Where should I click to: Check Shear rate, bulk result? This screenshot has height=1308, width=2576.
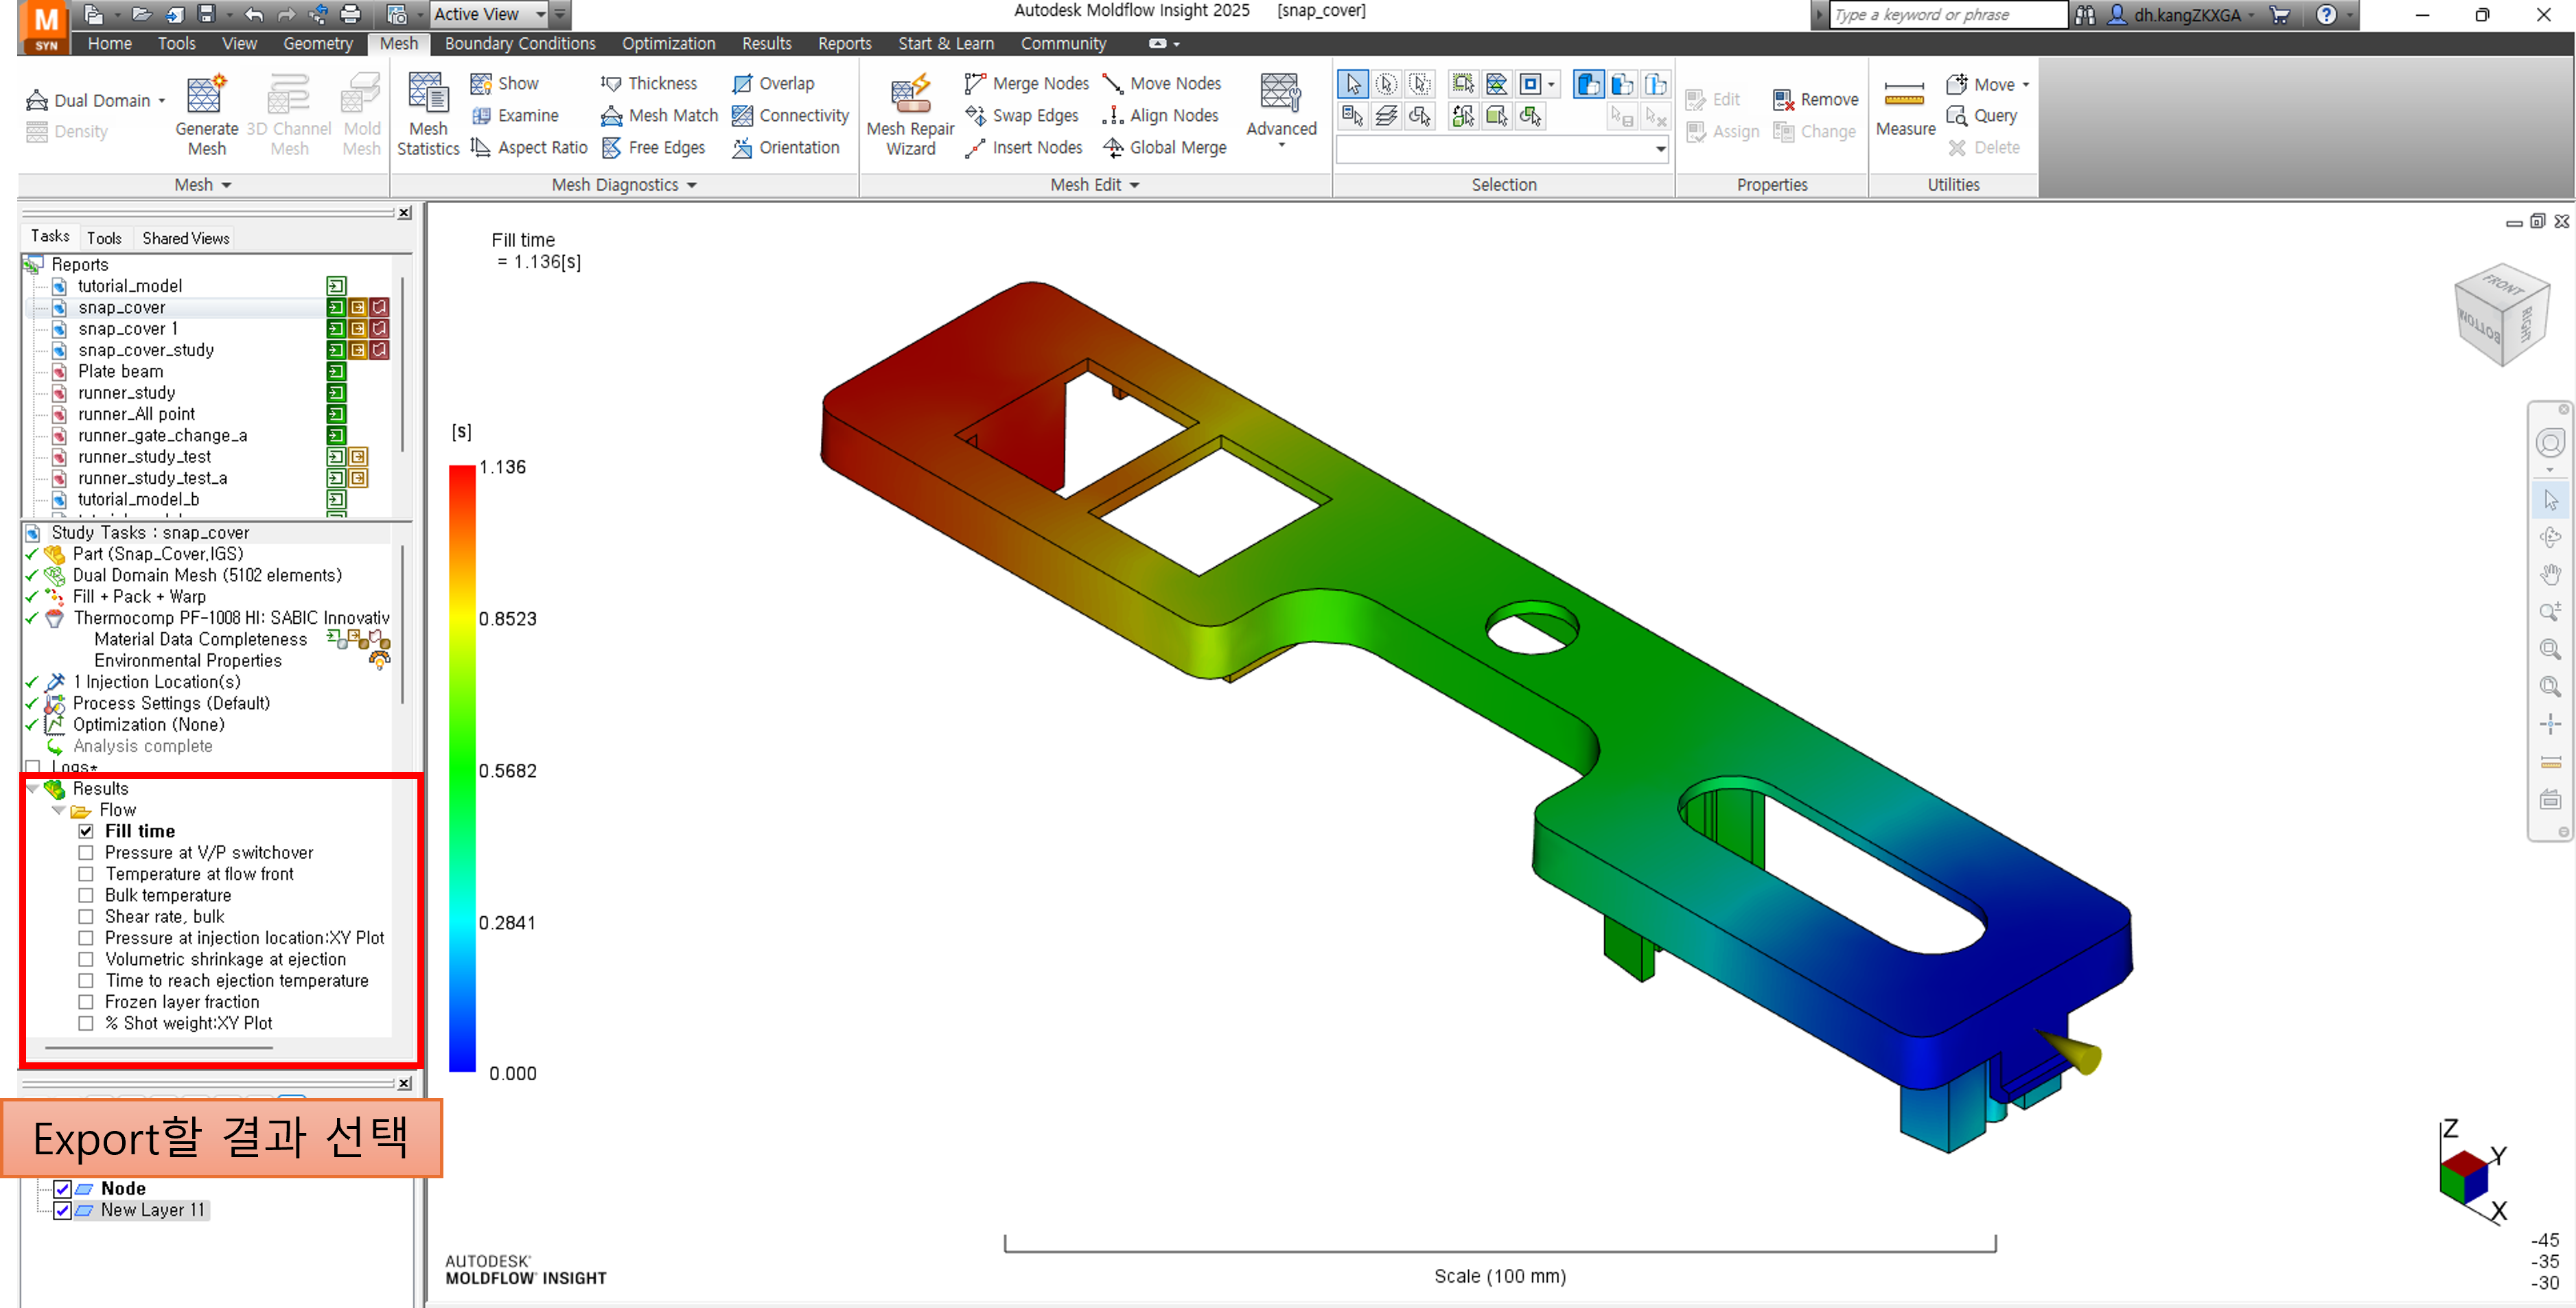click(x=86, y=917)
